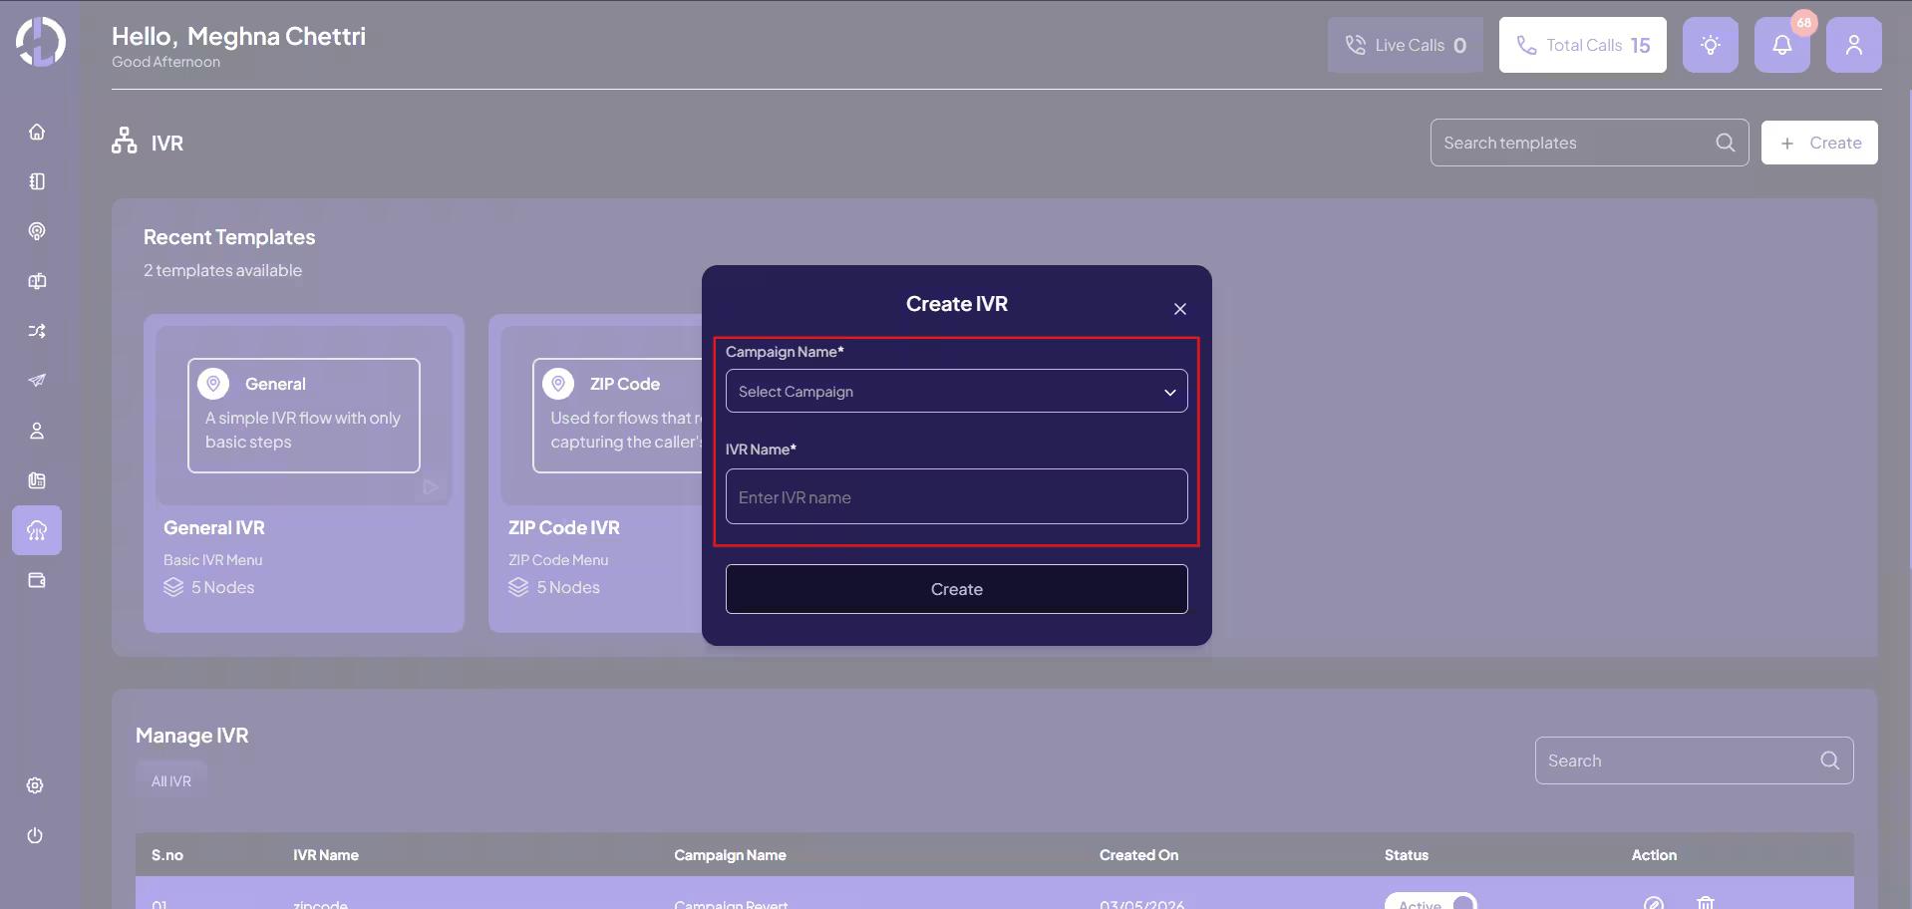Open the shuffle routing icon in sidebar
The width and height of the screenshot is (1912, 909).
click(37, 331)
